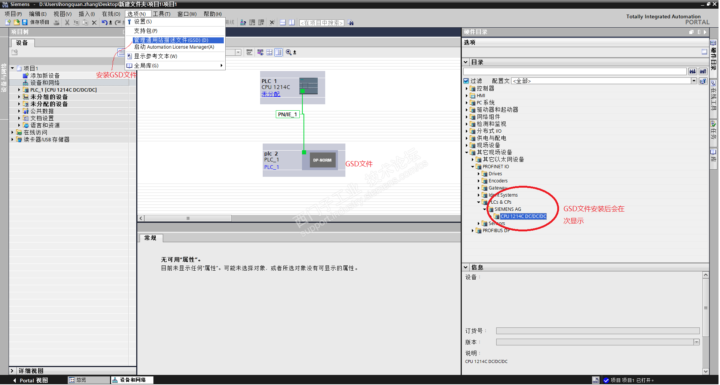
Task: Click the search field in hardware catalog
Action: pos(575,71)
